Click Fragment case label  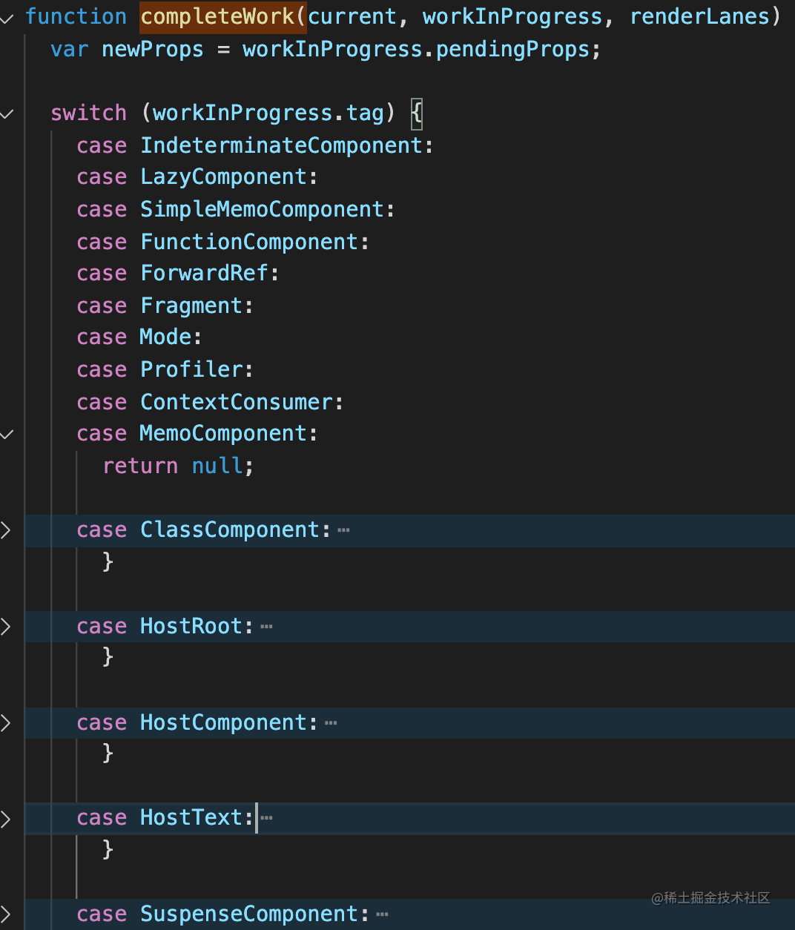[191, 306]
